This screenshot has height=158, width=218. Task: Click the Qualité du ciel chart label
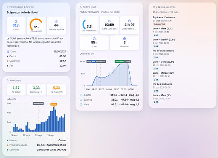[87, 54]
